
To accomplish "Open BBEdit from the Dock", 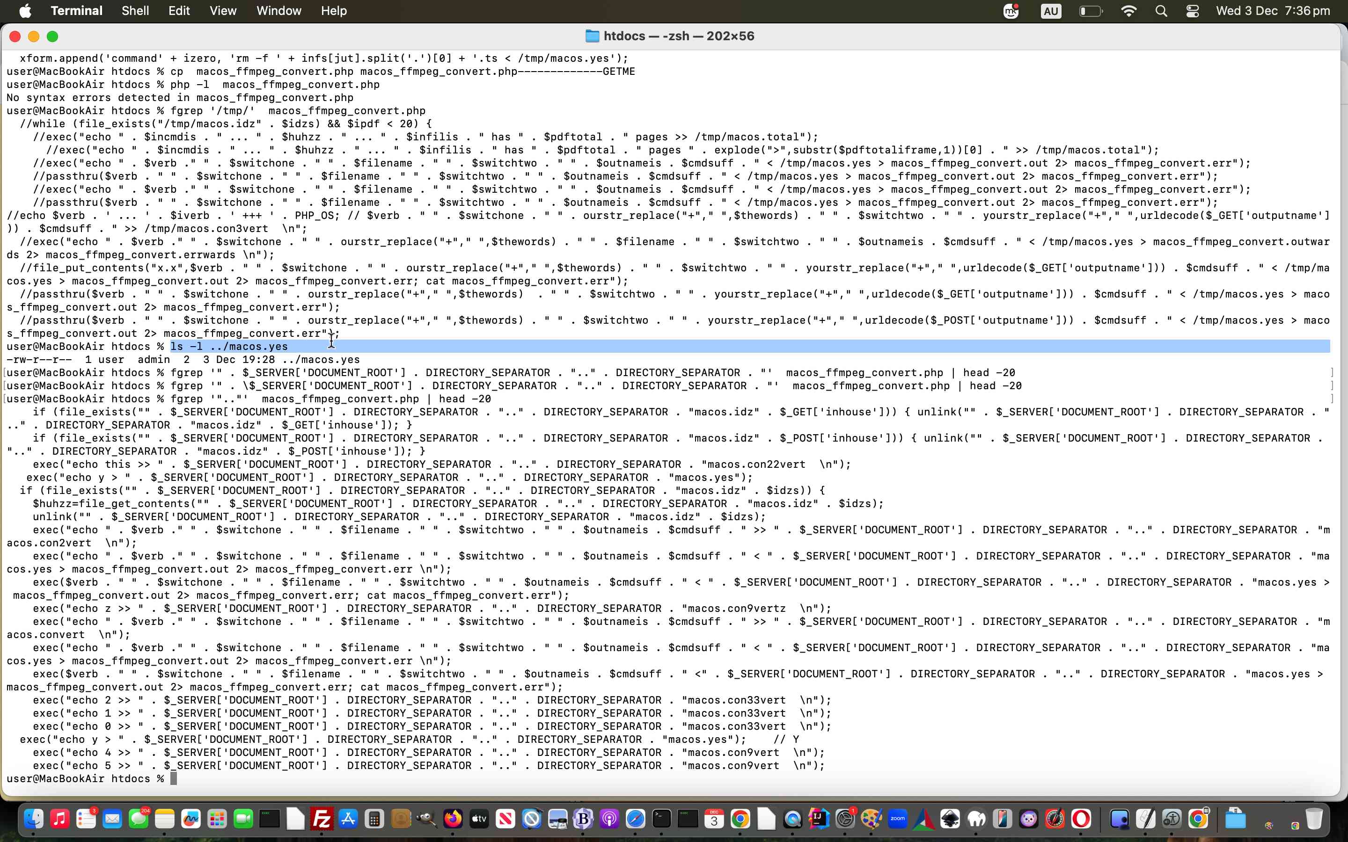I will pyautogui.click(x=584, y=819).
